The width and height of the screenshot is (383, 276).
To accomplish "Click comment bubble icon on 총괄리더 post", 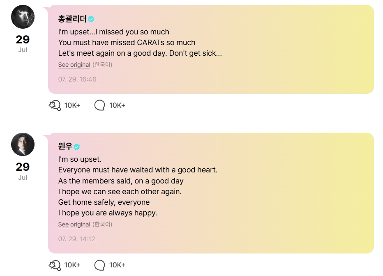I will click(100, 105).
